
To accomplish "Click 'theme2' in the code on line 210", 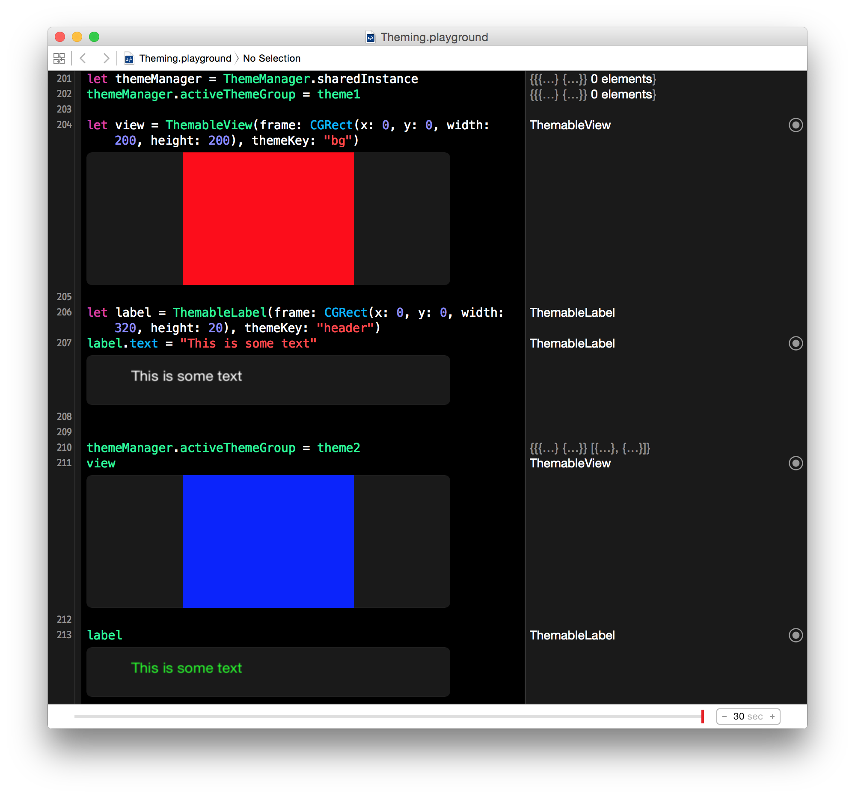I will click(338, 448).
